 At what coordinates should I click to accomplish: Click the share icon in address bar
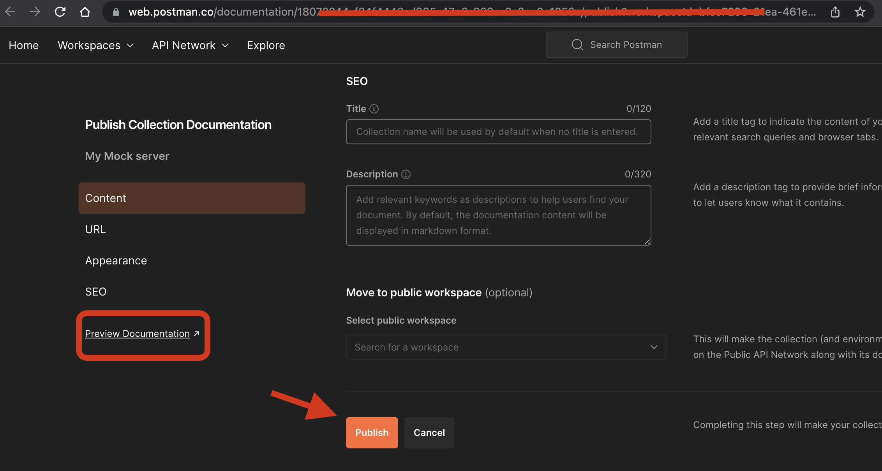tap(835, 12)
